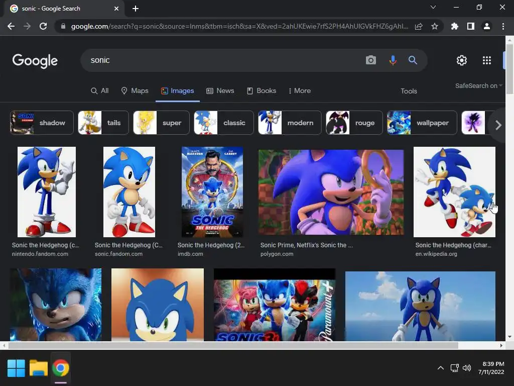The width and height of the screenshot is (514, 386).
Task: Start voice search with the microphone icon
Action: tap(393, 60)
